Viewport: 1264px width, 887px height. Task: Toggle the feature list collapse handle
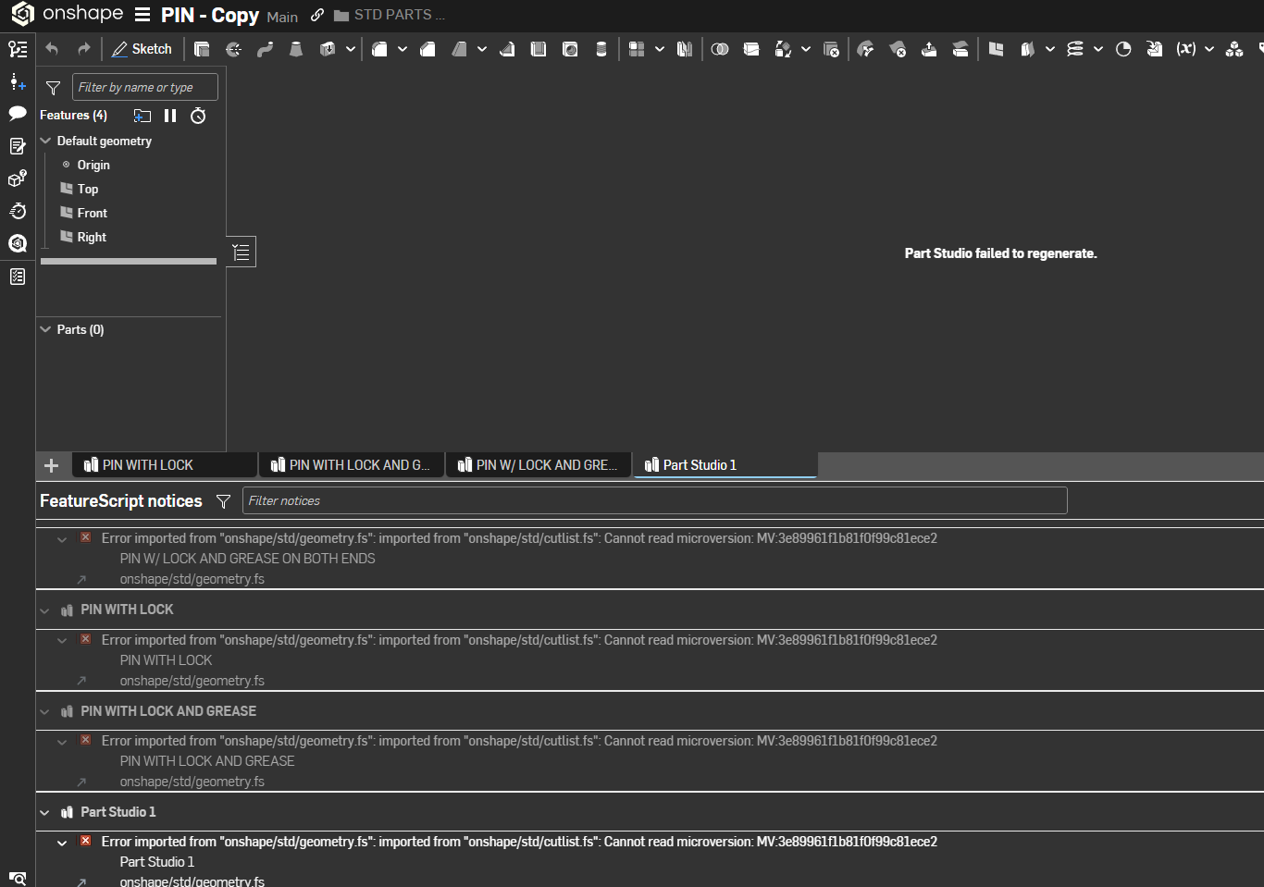coord(241,252)
